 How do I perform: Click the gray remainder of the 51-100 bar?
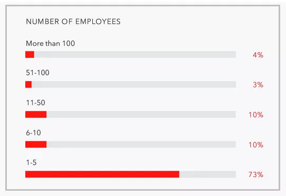134,84
